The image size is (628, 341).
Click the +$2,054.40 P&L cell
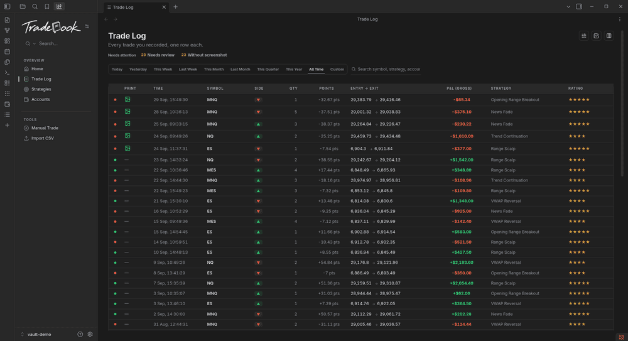point(462,283)
